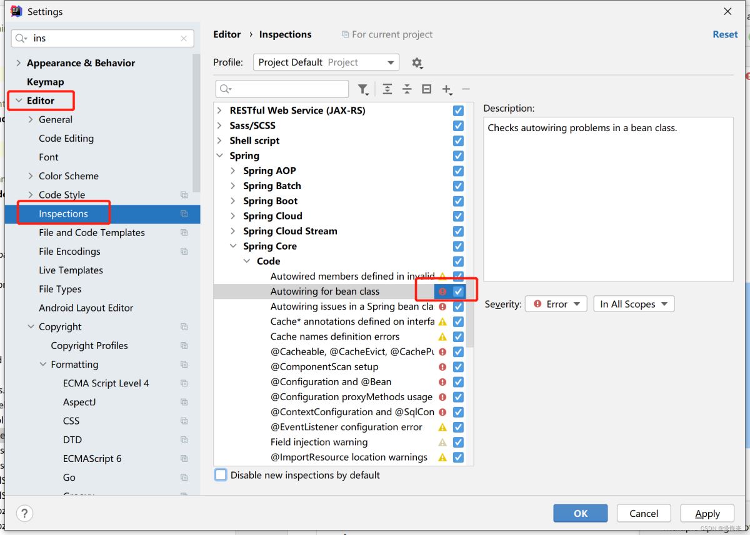The image size is (750, 535).
Task: Collapse the Code group under Spring Core
Action: coord(247,261)
